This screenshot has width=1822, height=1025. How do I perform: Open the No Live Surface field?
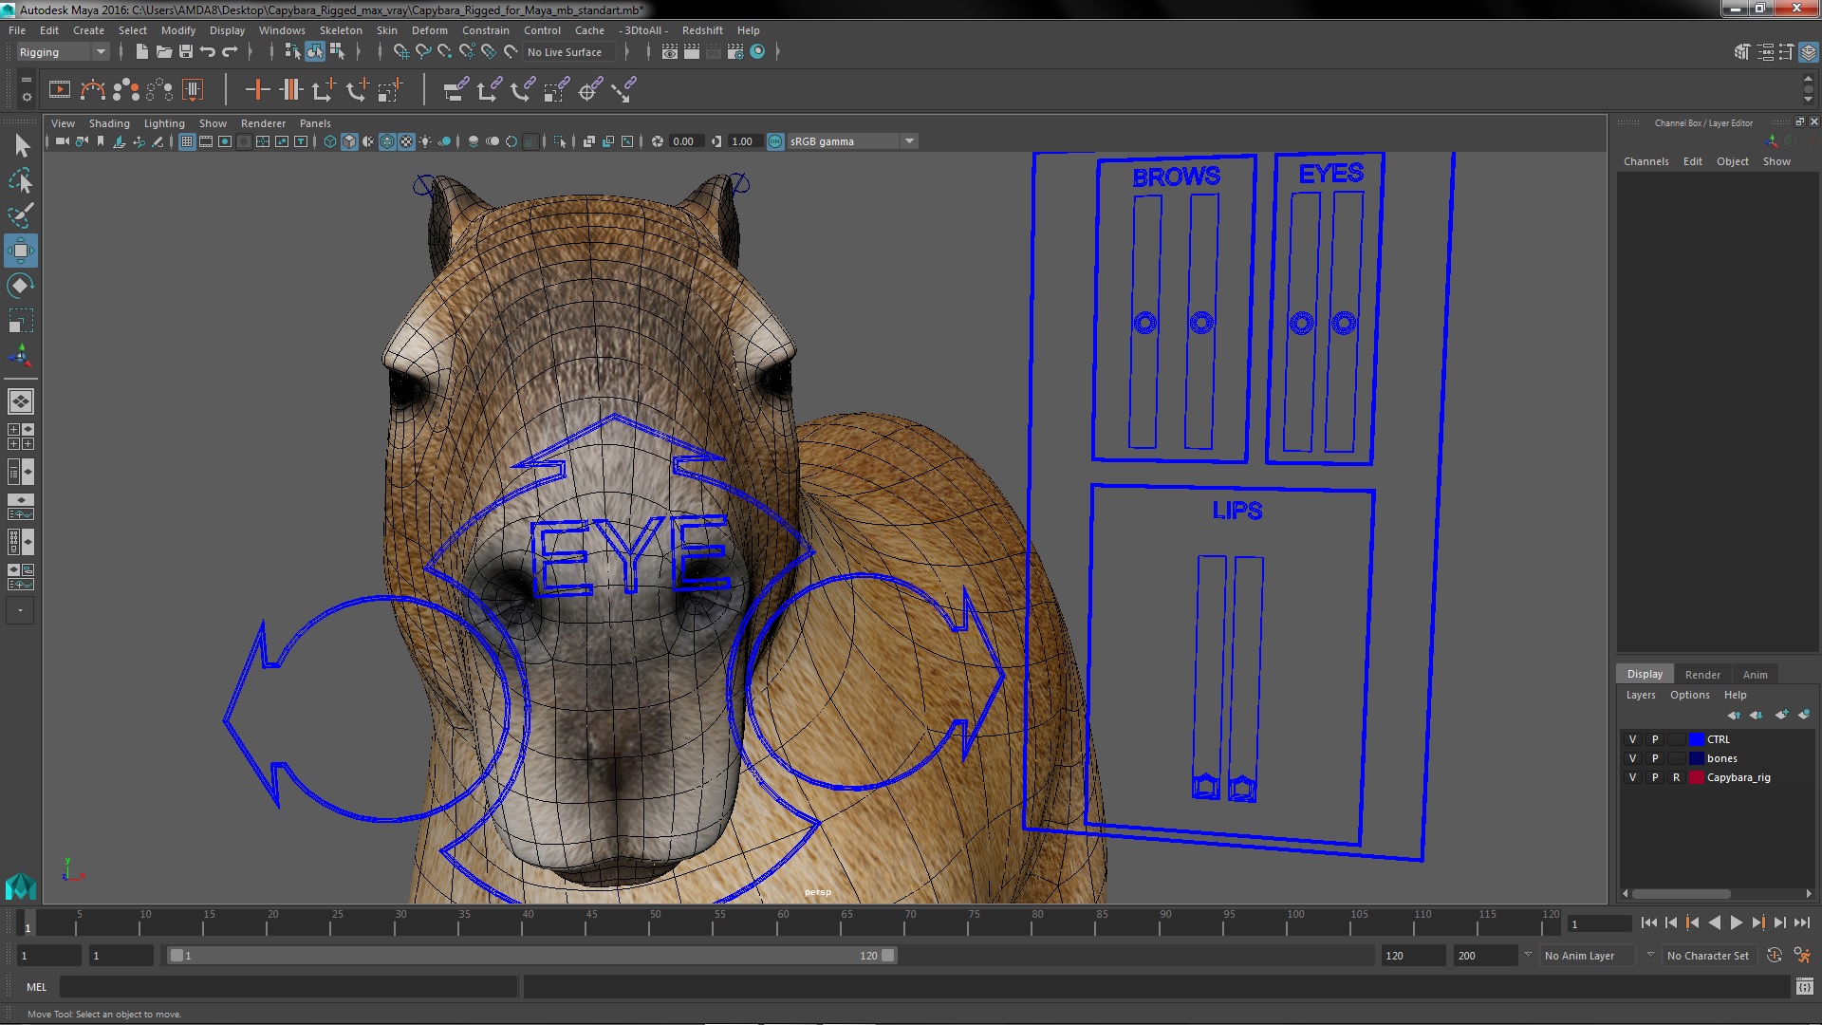click(569, 52)
